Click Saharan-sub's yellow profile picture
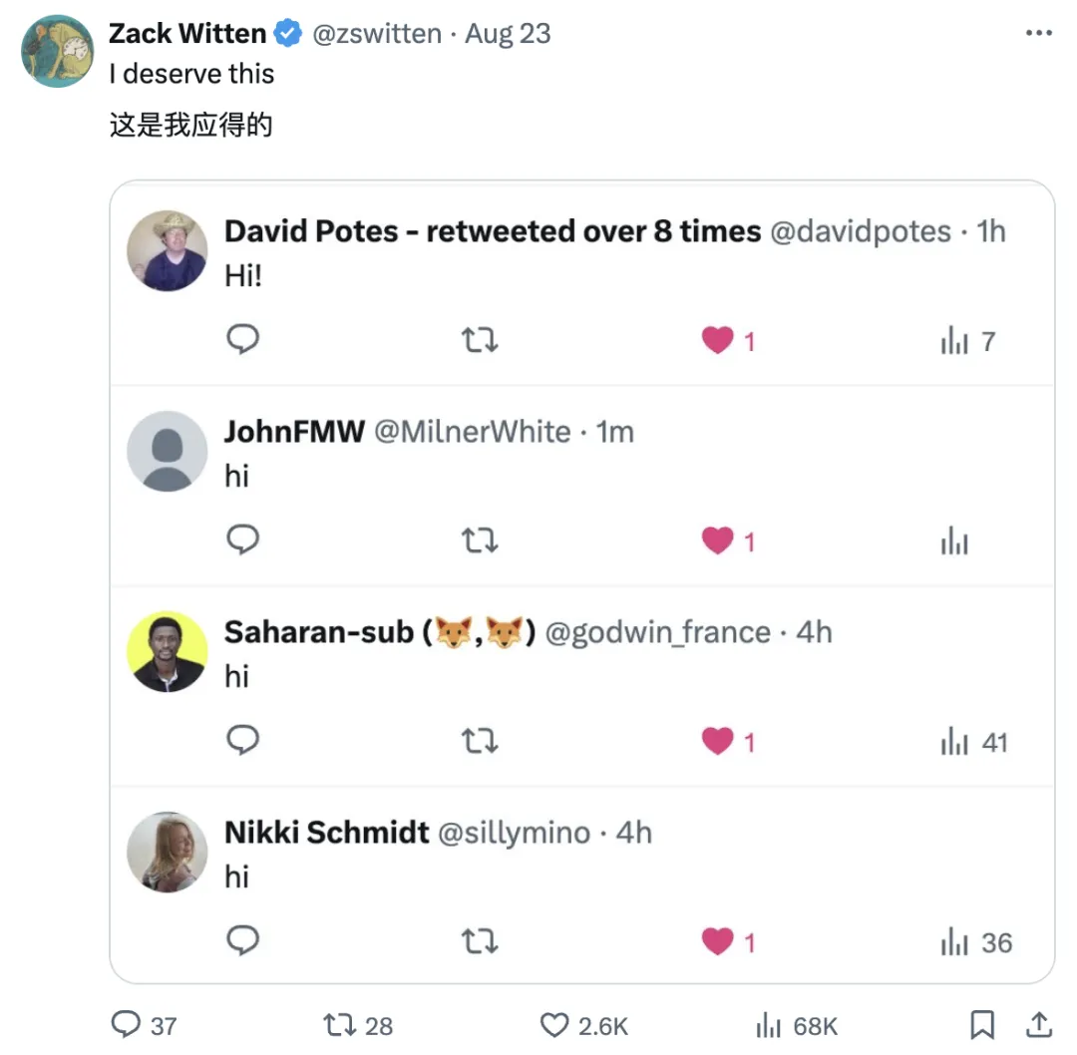 coord(167,651)
